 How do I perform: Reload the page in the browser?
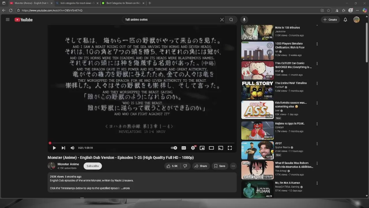coord(11,10)
